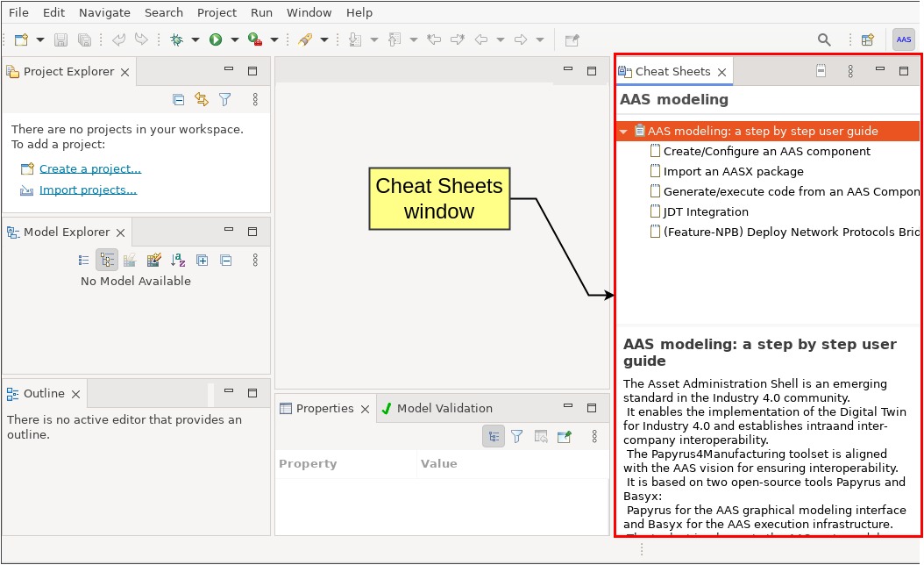Viewport: 924px width, 565px height.
Task: Go to Next Annotation toolbar icon
Action: [x=355, y=39]
